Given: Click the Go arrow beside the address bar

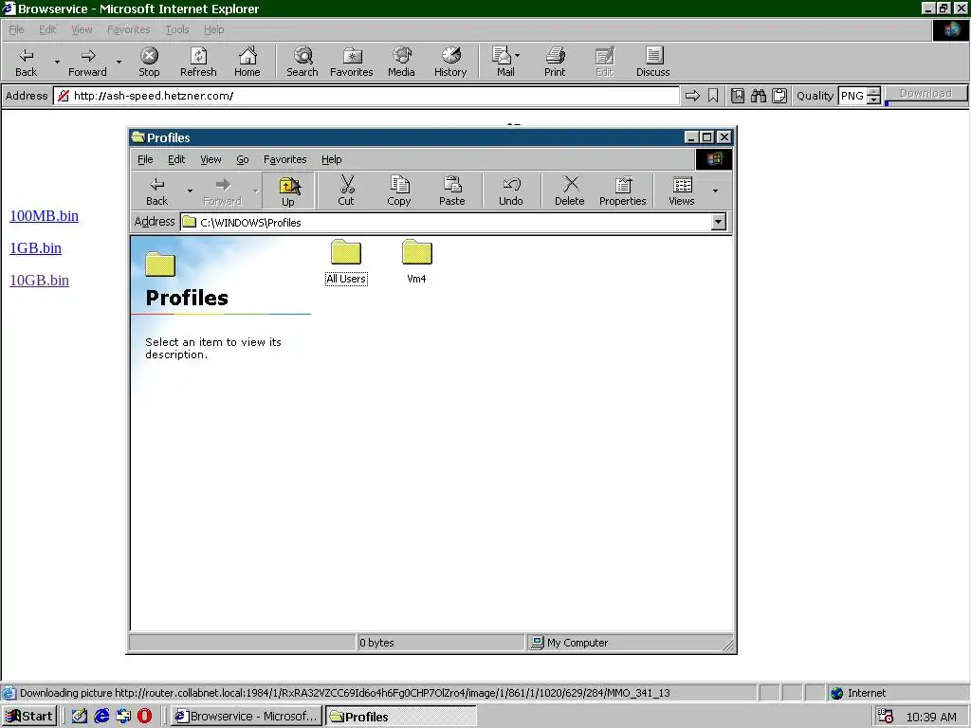Looking at the screenshot, I should [692, 96].
